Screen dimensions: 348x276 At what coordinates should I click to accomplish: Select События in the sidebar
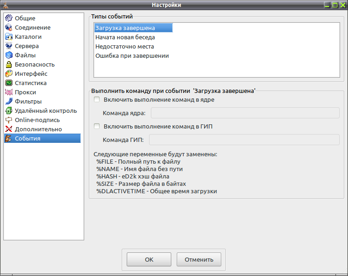coord(43,138)
